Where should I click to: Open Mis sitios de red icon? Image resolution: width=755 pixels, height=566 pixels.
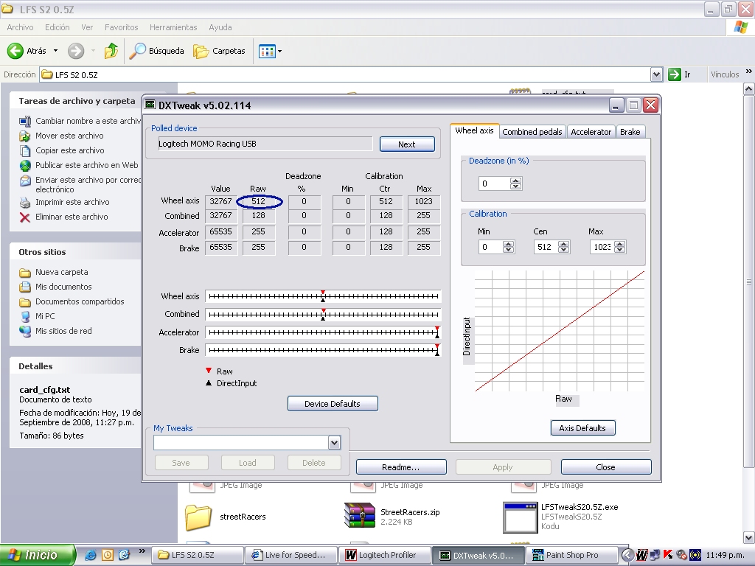pos(25,331)
